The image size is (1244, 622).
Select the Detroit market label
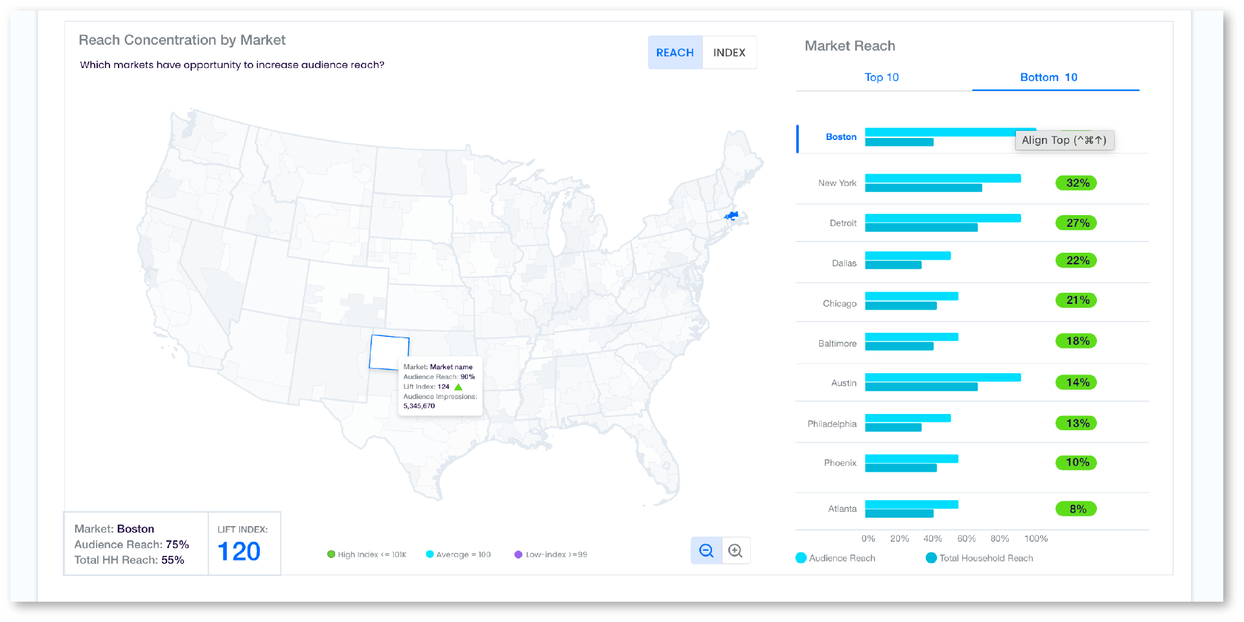pyautogui.click(x=843, y=223)
